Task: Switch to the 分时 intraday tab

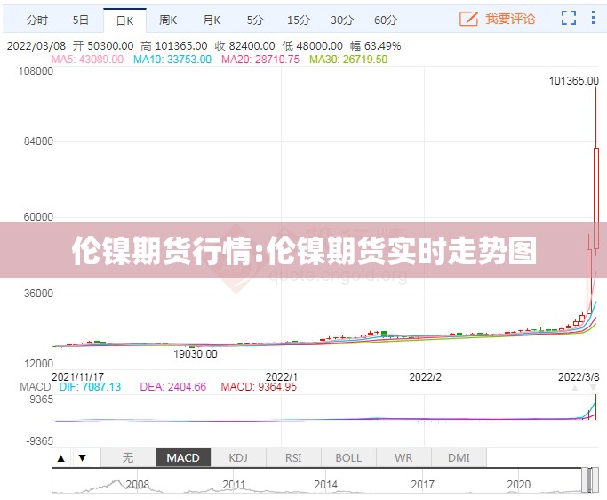Action: [36, 20]
